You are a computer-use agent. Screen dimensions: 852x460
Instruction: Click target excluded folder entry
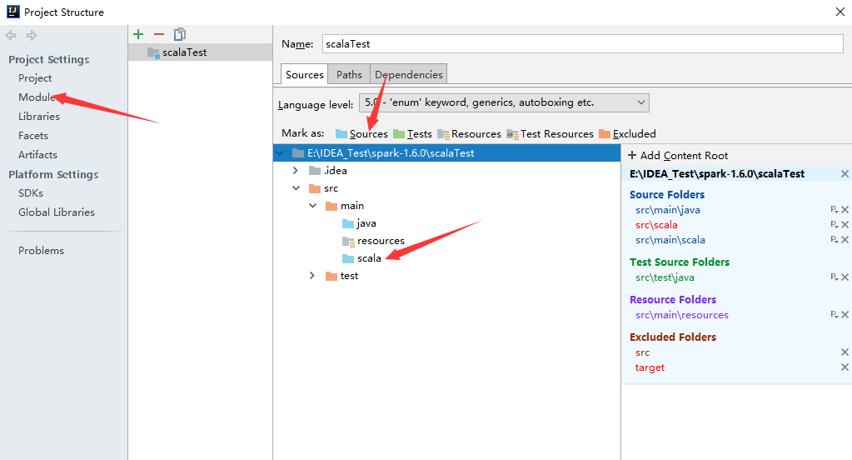click(650, 367)
